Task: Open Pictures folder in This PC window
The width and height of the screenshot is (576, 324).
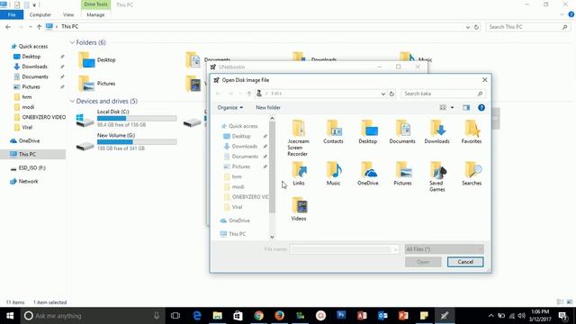Action: click(97, 84)
